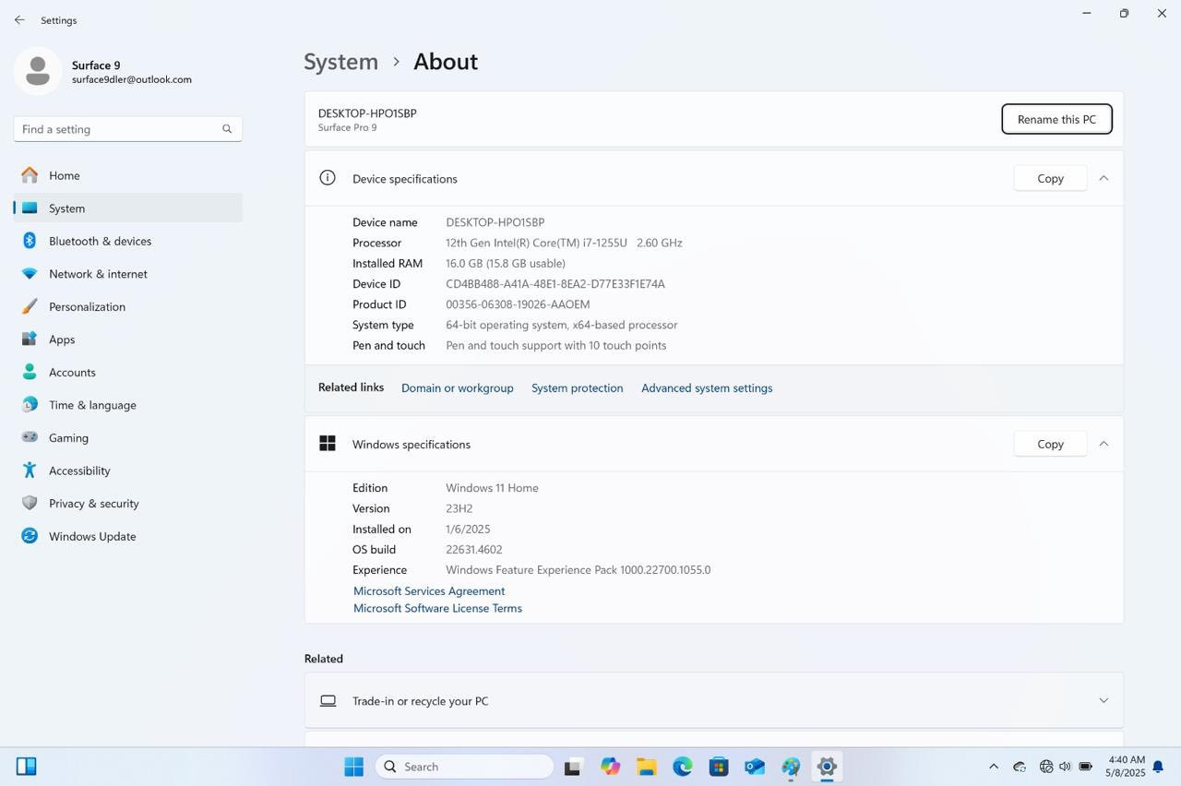Click the Settings gear on the taskbar

(x=828, y=767)
